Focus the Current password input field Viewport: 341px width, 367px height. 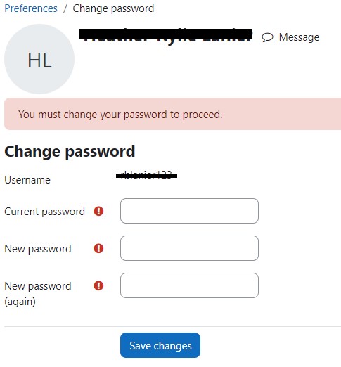point(189,211)
